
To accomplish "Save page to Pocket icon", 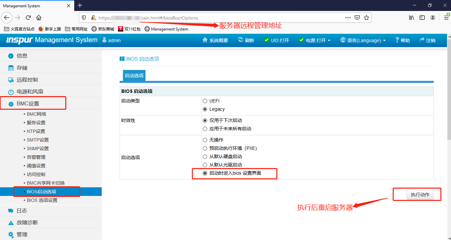I will 357,18.
